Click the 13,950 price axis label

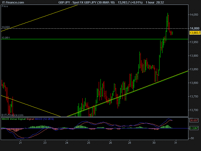(x=194, y=42)
